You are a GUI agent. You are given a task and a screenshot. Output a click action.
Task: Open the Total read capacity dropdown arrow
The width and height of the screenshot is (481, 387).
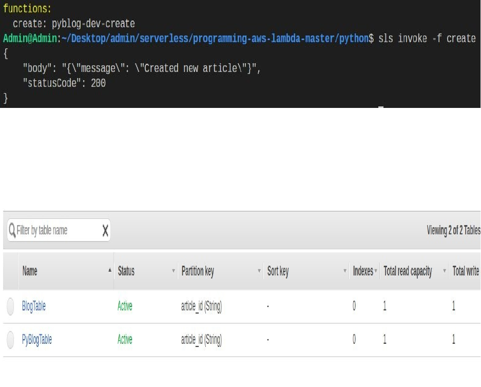click(x=445, y=271)
